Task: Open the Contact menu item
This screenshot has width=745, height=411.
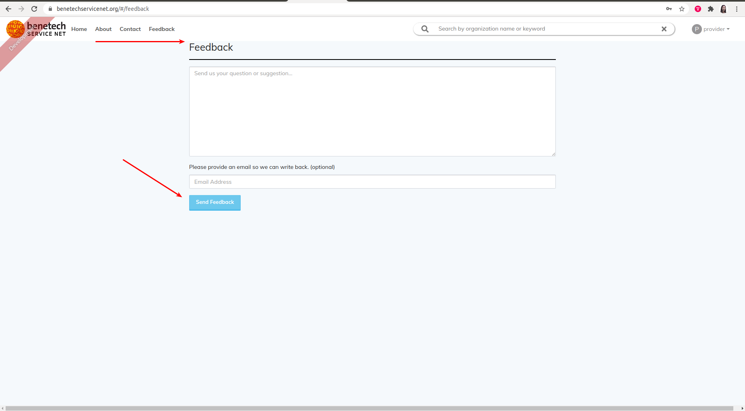Action: pyautogui.click(x=130, y=29)
